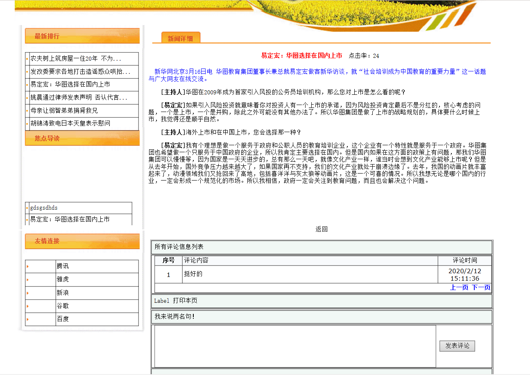Select 易定宏 article in the 最新排行 list
This screenshot has height=375, width=530.
click(x=70, y=85)
